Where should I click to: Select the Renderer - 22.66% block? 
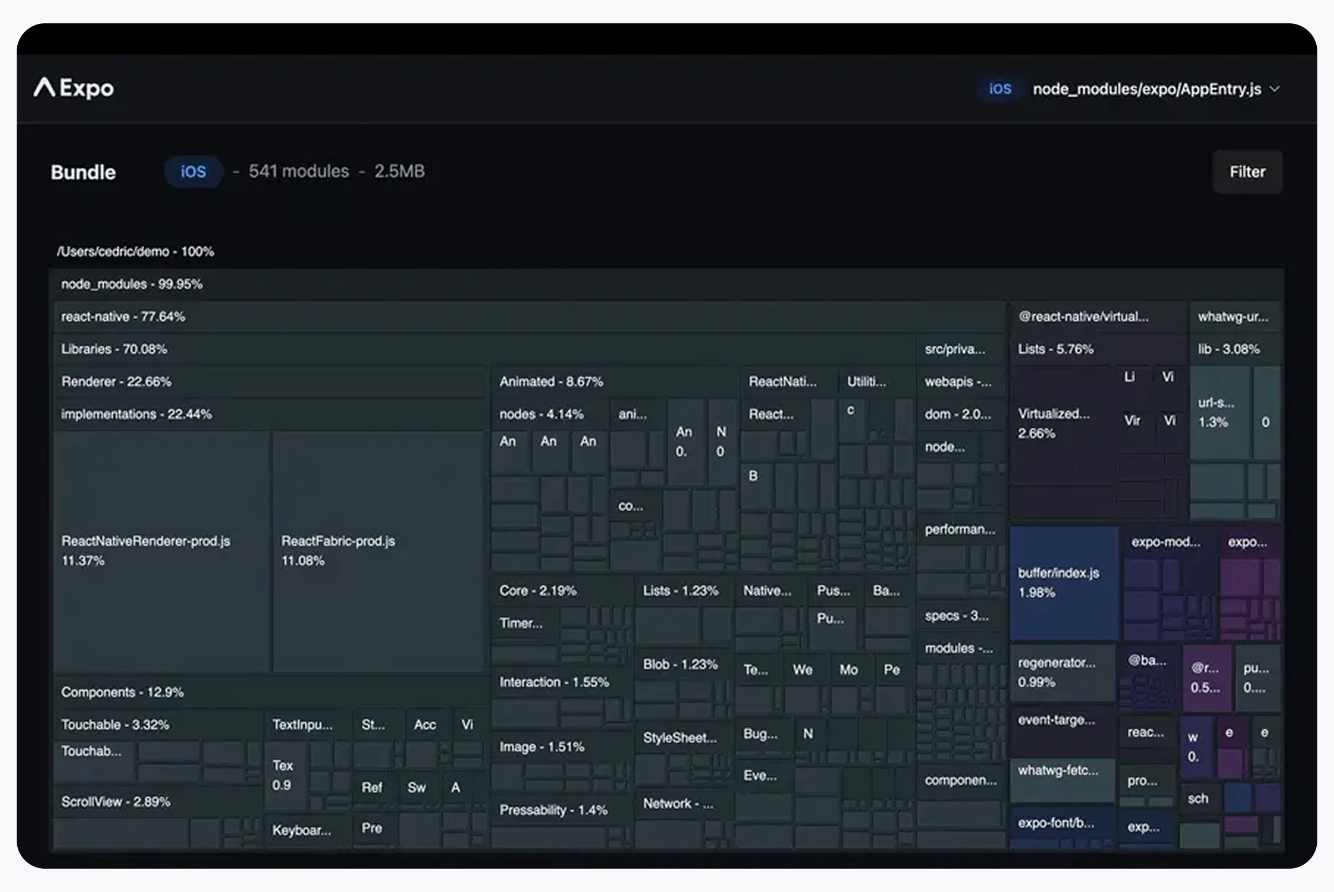tap(270, 381)
